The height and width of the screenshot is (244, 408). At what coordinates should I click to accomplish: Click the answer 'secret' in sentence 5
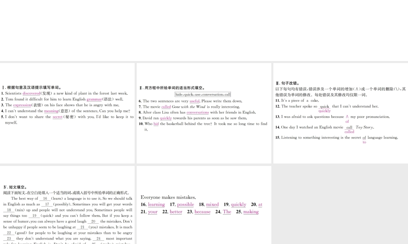tap(58, 117)
